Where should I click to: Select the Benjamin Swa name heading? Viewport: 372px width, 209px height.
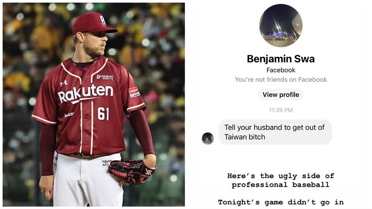[x=281, y=59]
